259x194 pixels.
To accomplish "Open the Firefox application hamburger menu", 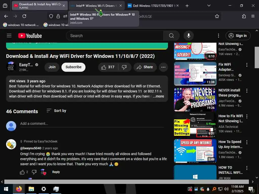I will (253, 16).
